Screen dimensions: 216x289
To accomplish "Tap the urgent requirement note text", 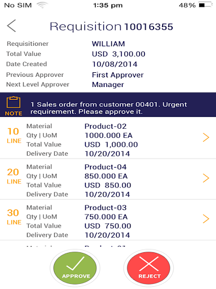I will pos(109,108).
